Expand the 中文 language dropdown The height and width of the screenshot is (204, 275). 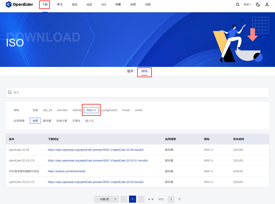tap(247, 4)
